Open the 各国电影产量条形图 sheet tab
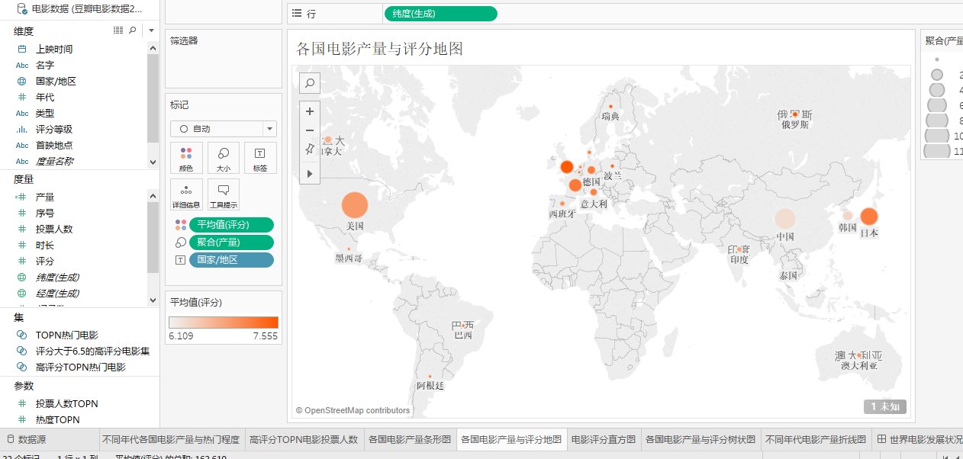This screenshot has height=459, width=963. pyautogui.click(x=410, y=439)
